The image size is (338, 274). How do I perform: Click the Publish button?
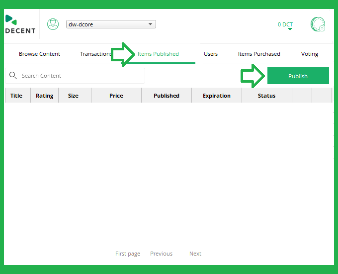pyautogui.click(x=298, y=76)
